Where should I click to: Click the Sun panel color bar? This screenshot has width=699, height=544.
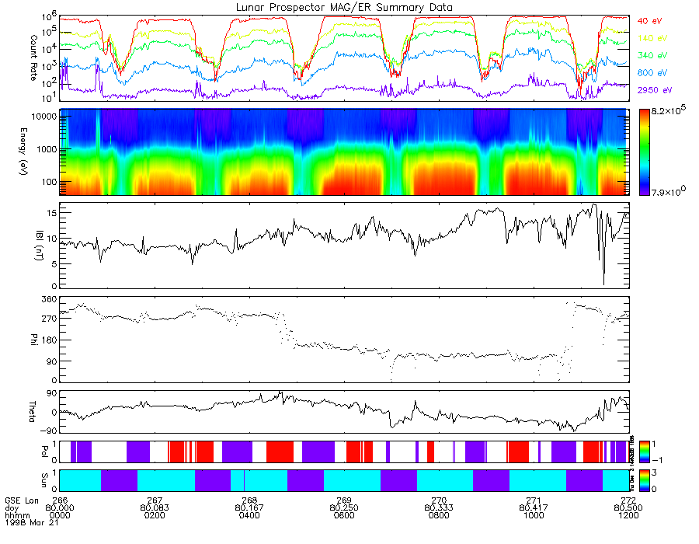click(644, 480)
